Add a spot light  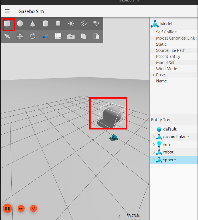click(x=96, y=24)
